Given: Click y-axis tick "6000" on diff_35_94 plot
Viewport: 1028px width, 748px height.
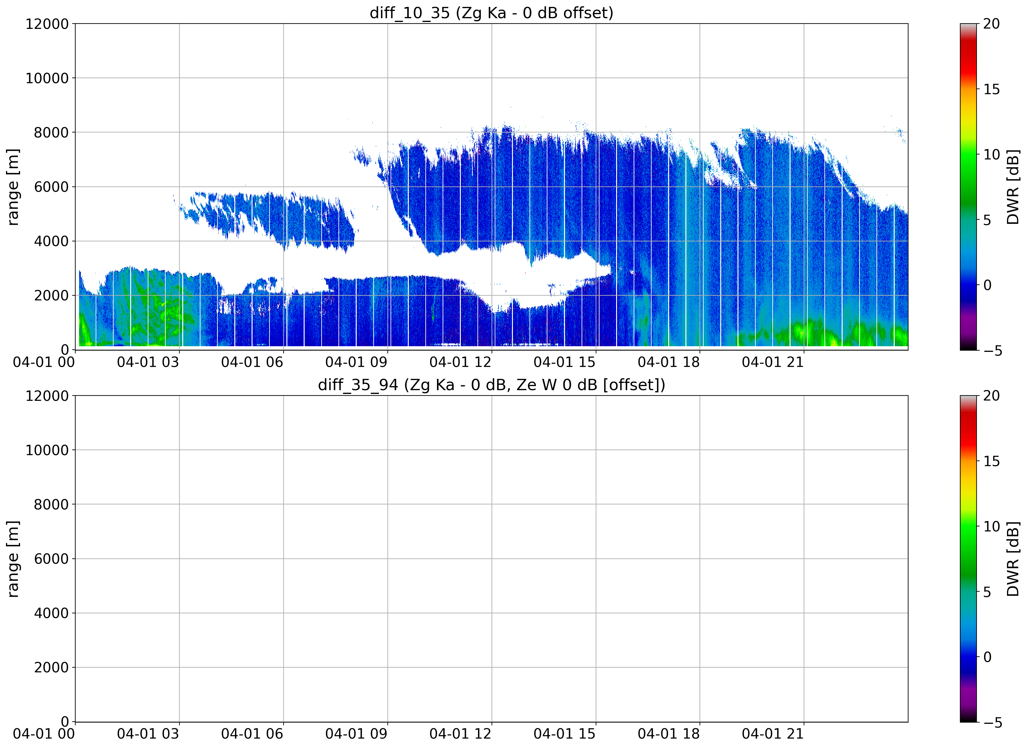Looking at the screenshot, I should point(51,558).
